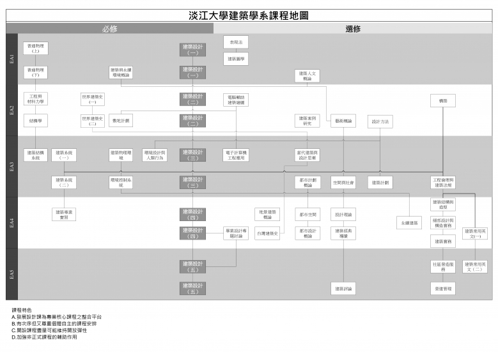Click the 課程特色 heading below the chart
Image resolution: width=498 pixels, height=352 pixels.
(x=22, y=310)
